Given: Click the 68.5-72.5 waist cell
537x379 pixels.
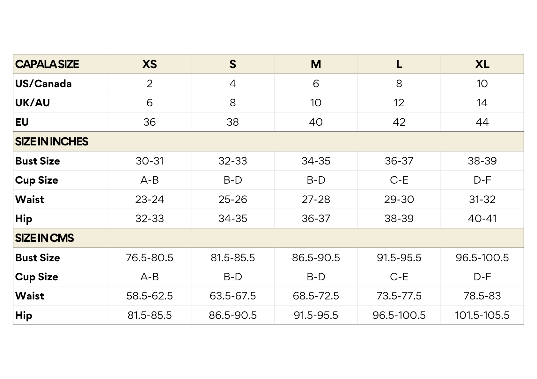Looking at the screenshot, I should [x=316, y=296].
